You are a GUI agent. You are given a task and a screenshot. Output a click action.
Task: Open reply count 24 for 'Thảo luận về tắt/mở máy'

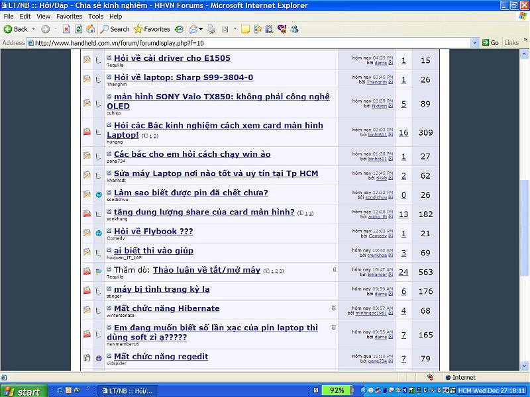click(403, 272)
